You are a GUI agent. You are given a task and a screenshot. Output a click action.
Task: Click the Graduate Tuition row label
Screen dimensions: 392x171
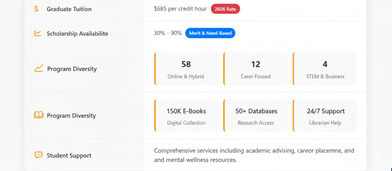pyautogui.click(x=69, y=9)
